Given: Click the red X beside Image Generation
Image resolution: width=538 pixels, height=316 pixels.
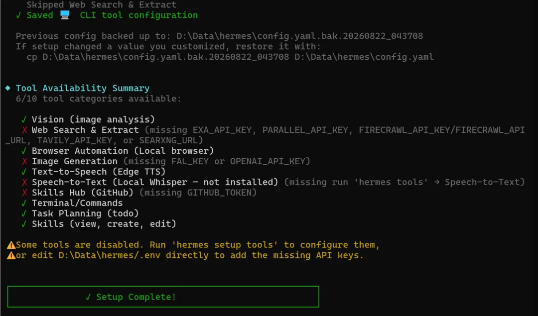Looking at the screenshot, I should coord(24,161).
